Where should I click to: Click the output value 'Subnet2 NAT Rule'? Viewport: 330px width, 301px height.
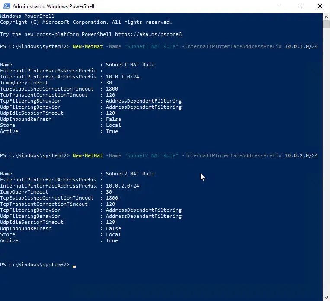(x=130, y=174)
